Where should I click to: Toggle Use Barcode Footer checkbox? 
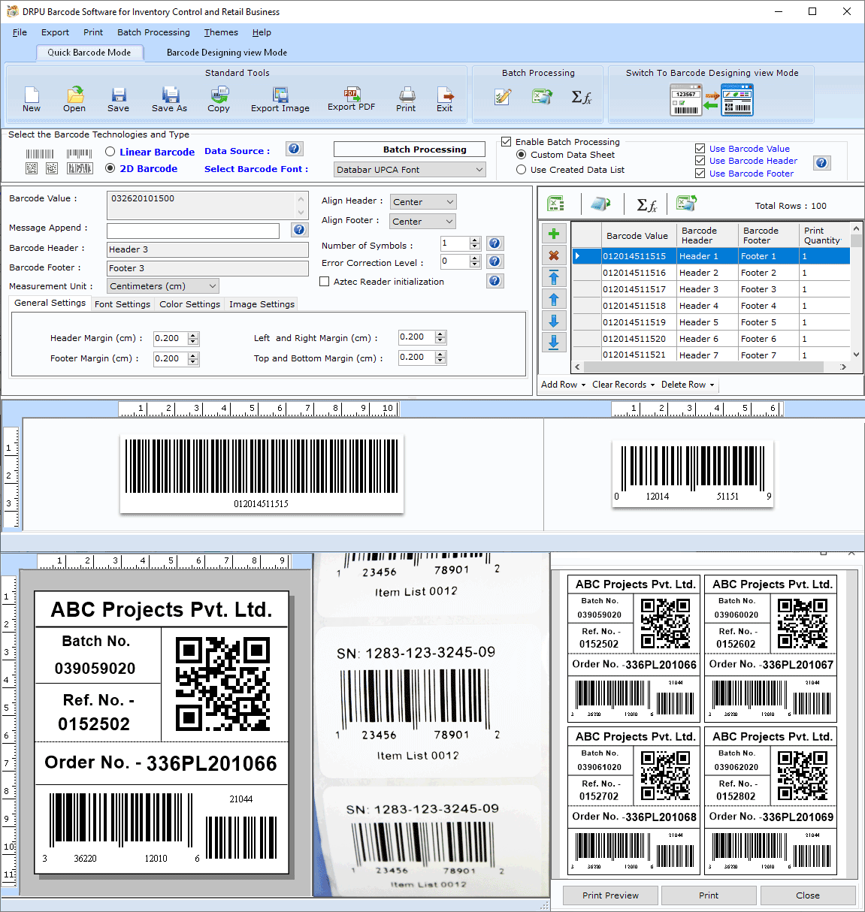coord(700,174)
